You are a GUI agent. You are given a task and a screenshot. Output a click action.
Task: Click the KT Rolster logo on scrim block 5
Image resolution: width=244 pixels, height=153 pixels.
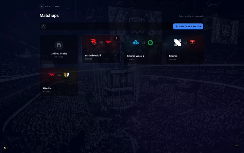point(94,42)
